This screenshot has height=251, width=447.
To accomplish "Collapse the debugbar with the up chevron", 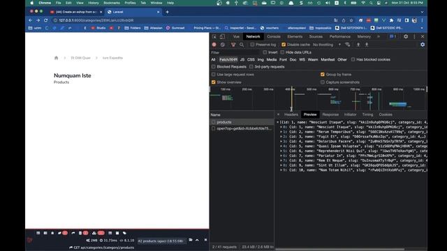I will click(x=197, y=240).
